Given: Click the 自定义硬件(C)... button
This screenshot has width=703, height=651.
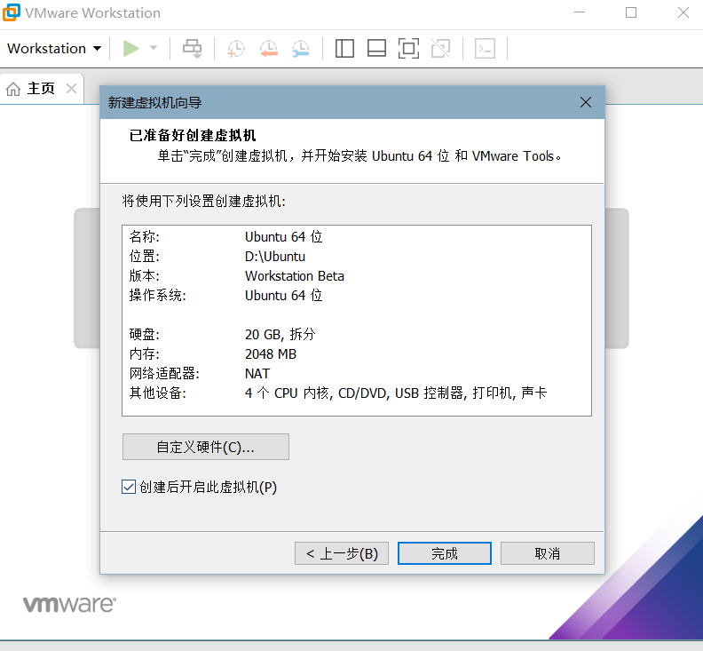Looking at the screenshot, I should 206,447.
